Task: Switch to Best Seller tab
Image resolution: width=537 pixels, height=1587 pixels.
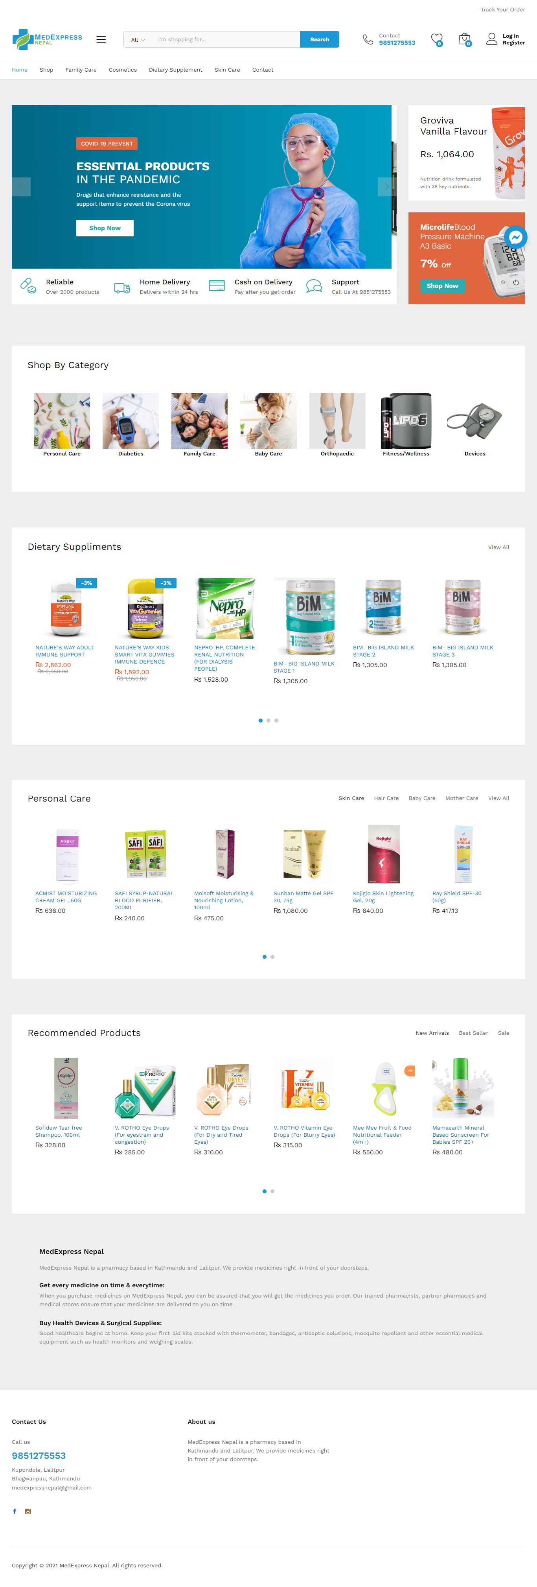Action: 473,1032
